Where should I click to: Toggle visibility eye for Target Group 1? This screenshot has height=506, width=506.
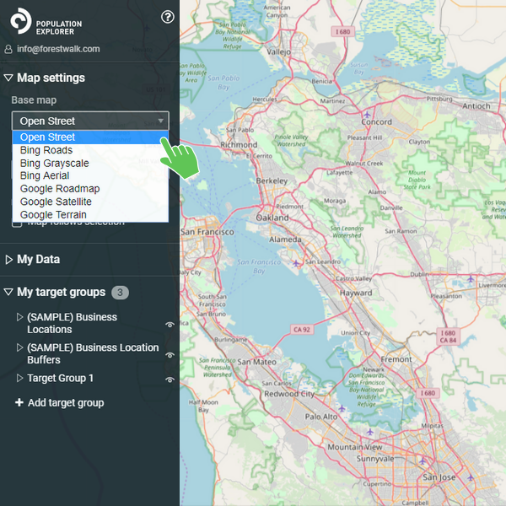(170, 379)
